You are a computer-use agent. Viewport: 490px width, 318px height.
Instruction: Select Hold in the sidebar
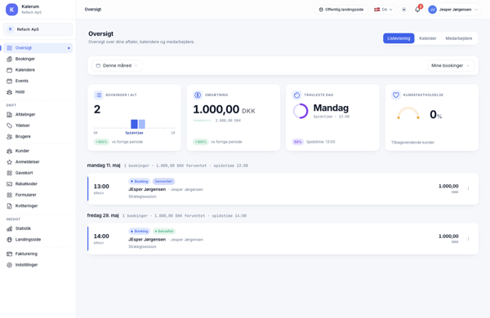38,92
